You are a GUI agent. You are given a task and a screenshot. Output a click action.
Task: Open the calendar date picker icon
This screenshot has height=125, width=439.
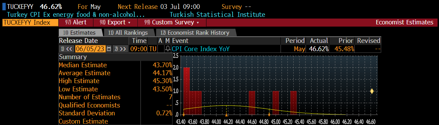[109, 49]
